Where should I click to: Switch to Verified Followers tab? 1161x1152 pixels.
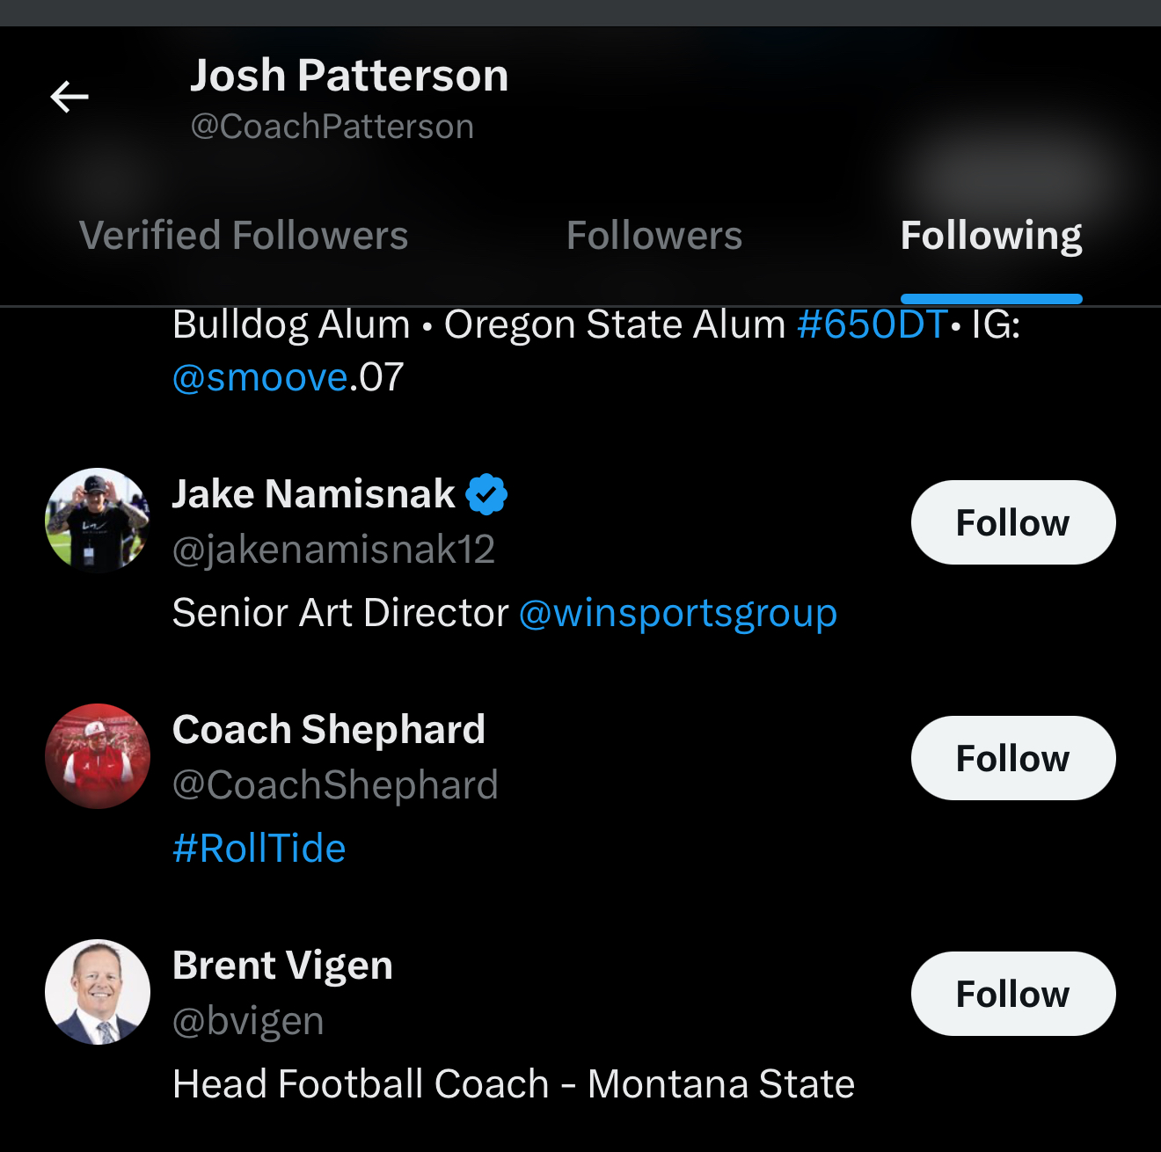(x=244, y=236)
